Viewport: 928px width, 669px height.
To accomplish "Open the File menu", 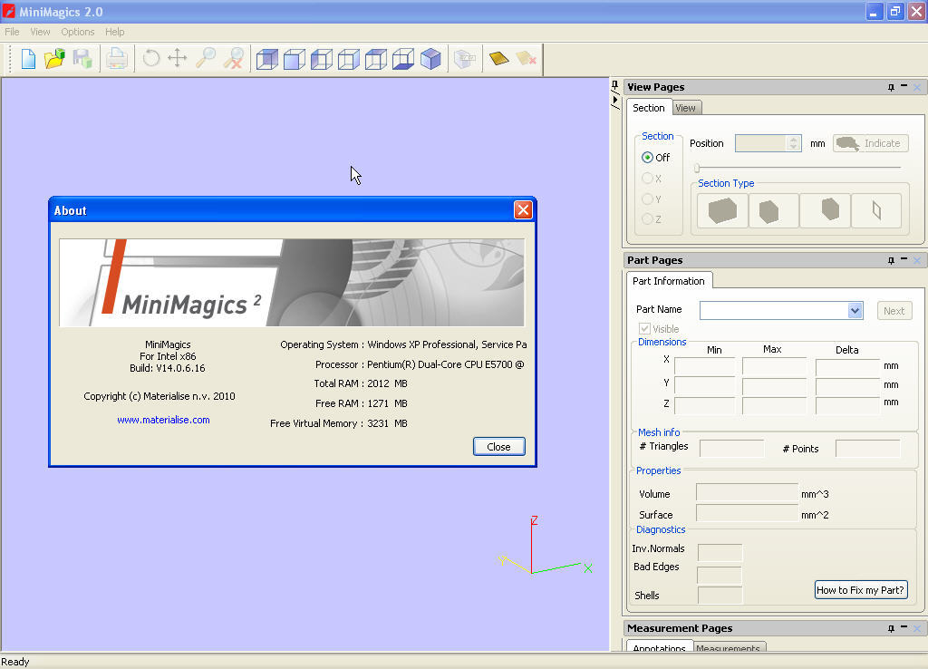I will 12,32.
